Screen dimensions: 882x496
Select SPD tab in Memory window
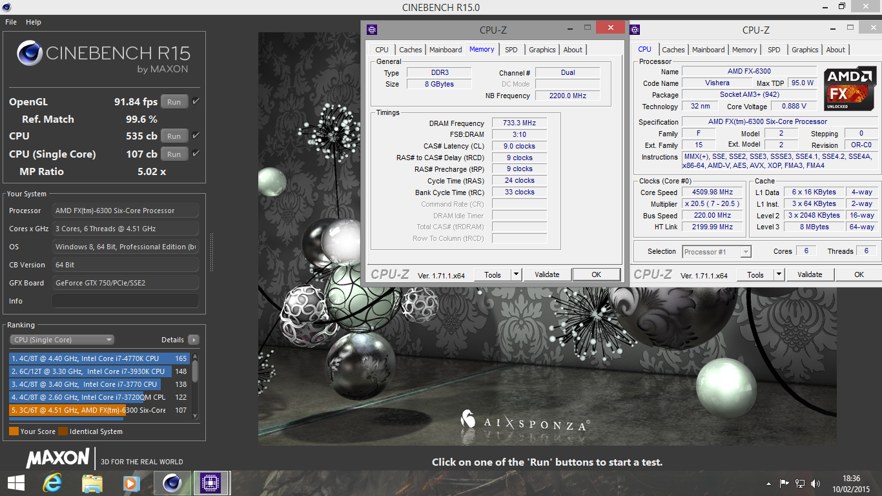(x=511, y=50)
